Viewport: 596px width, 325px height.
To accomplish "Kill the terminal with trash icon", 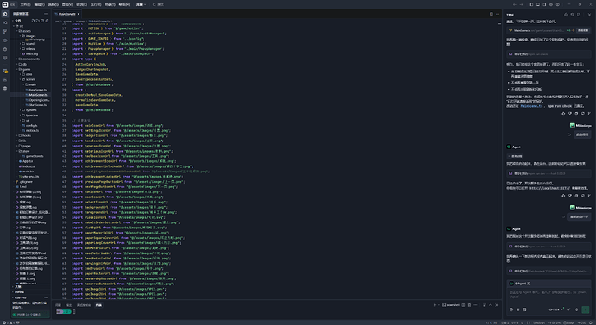I will (x=469, y=305).
